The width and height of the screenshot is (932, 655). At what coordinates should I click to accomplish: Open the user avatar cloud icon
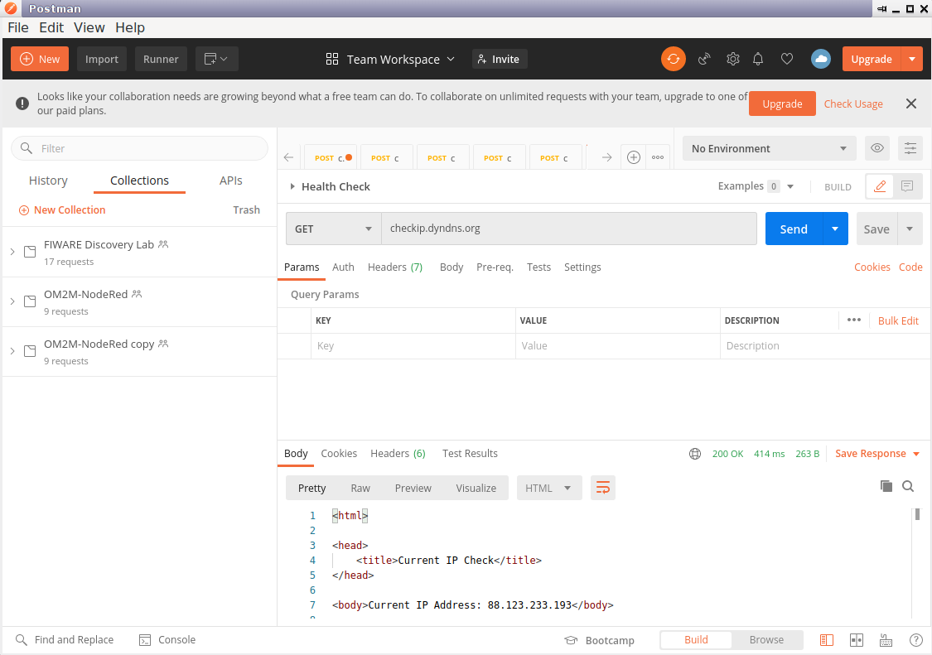click(x=821, y=59)
